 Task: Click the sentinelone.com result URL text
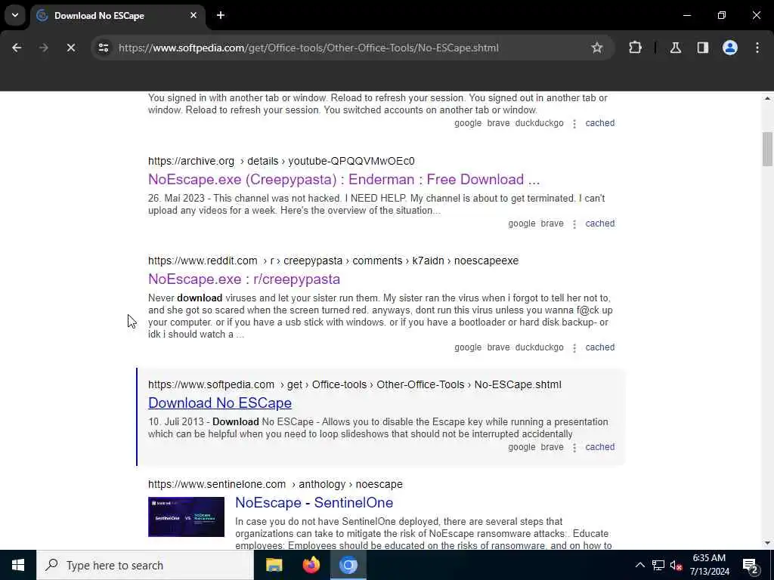click(275, 484)
